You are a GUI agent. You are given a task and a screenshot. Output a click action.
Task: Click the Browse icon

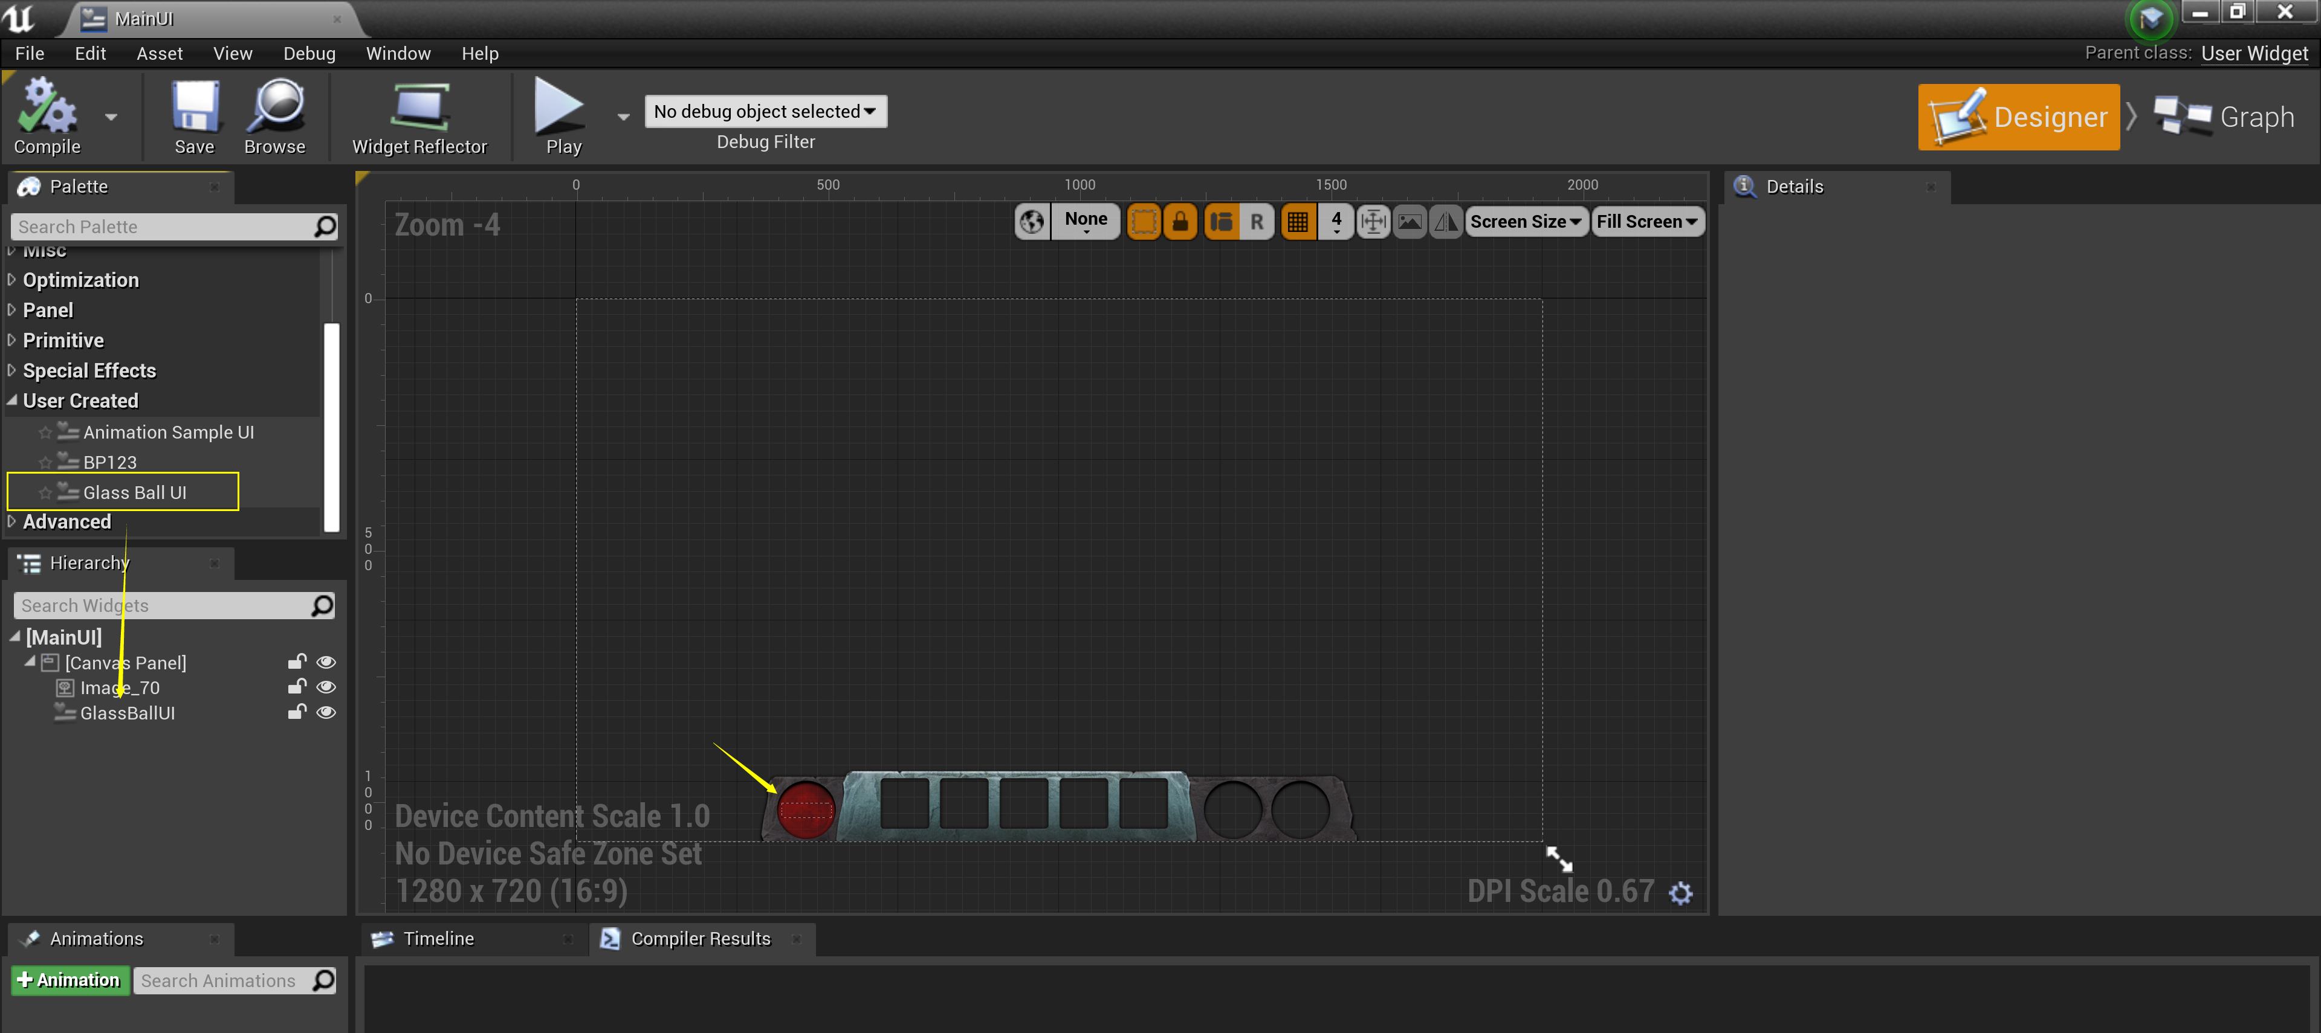(x=276, y=108)
